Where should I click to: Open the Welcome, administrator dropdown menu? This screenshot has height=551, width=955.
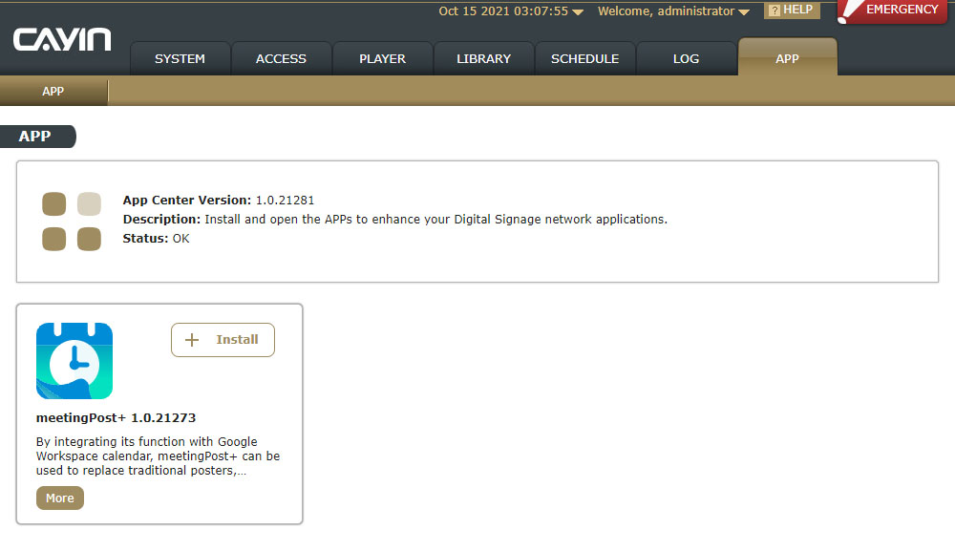(x=744, y=12)
